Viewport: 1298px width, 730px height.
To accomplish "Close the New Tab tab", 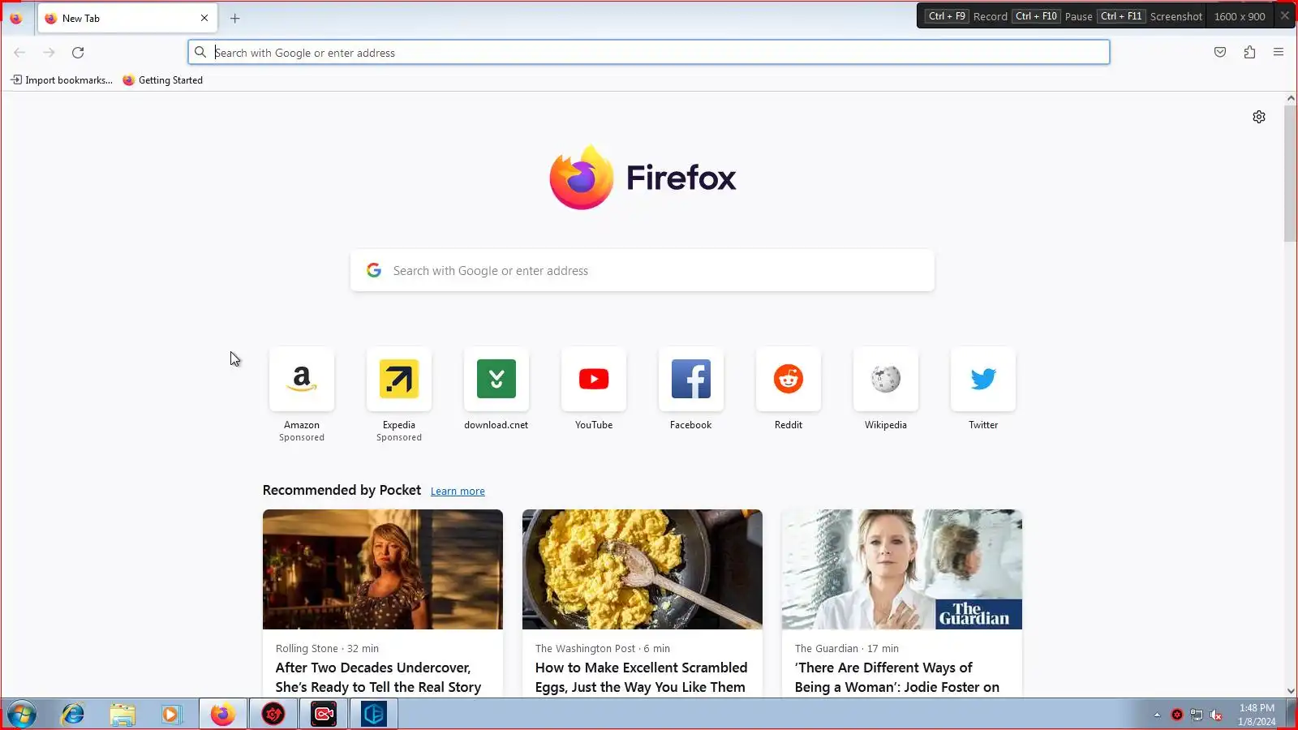I will [x=204, y=18].
